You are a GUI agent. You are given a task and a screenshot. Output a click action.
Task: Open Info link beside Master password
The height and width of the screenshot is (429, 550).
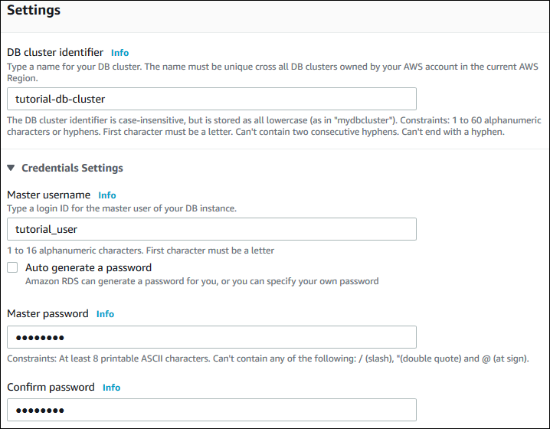tap(105, 314)
